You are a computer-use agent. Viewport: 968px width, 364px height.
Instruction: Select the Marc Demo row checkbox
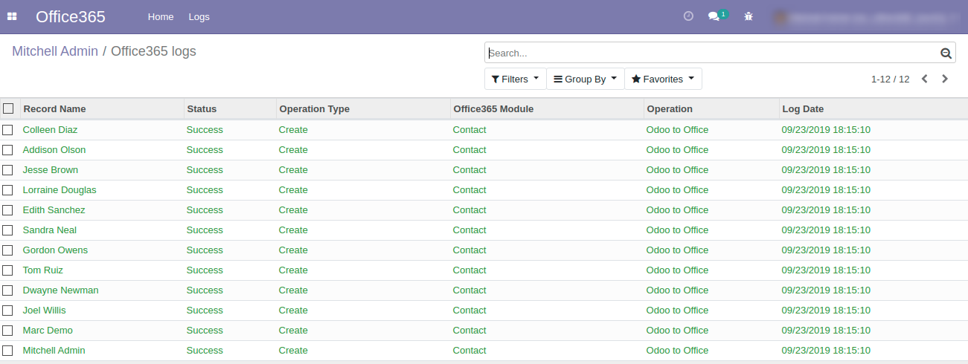click(x=7, y=331)
